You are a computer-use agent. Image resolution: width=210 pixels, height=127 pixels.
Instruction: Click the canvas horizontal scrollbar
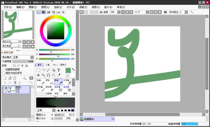(x=142, y=114)
